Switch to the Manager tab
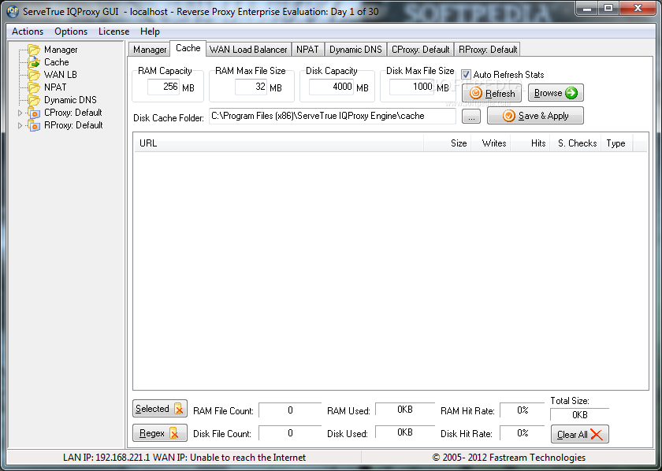The image size is (662, 471). pyautogui.click(x=150, y=50)
